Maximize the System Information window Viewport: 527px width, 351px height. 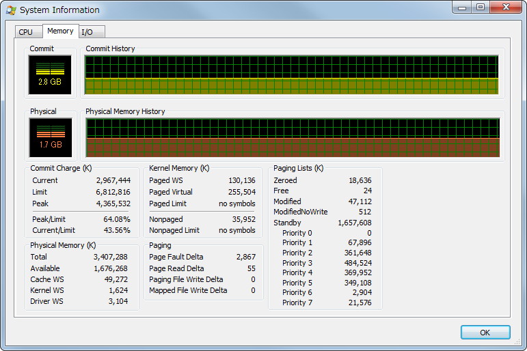(x=481, y=7)
